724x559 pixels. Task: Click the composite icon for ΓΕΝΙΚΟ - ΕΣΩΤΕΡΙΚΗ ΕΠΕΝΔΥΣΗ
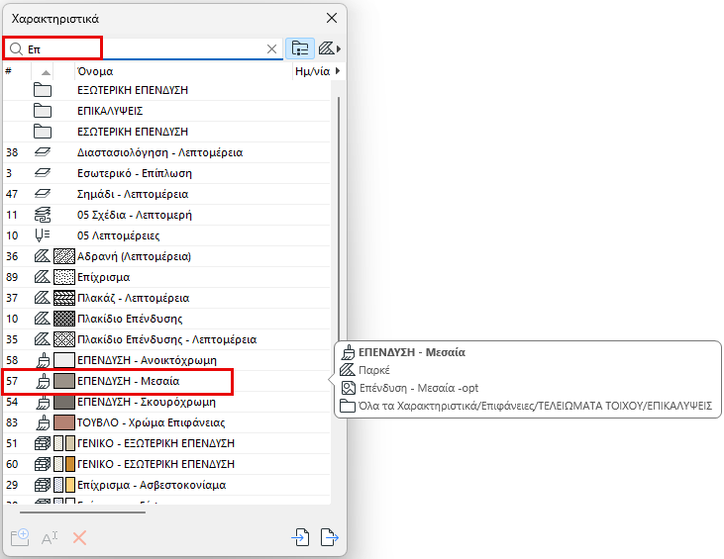(x=43, y=464)
